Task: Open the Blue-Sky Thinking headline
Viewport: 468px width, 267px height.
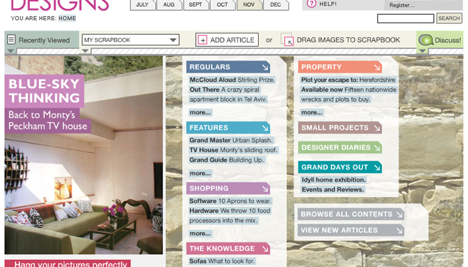Action: coord(45,91)
